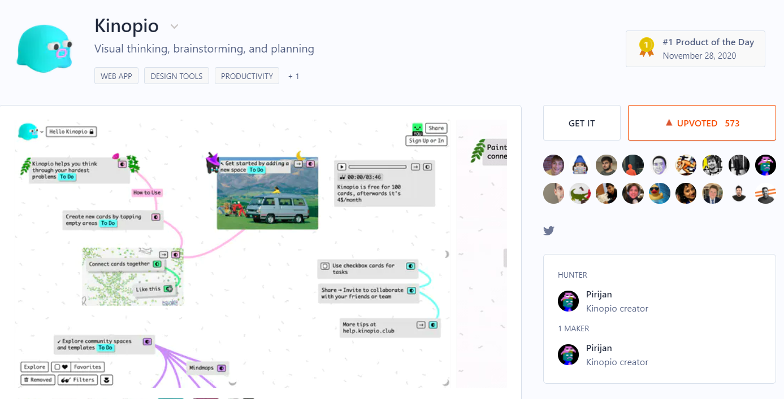Image resolution: width=784 pixels, height=399 pixels.
Task: Check the checkbox on 'Use checkbox cards' card
Action: [x=325, y=266]
